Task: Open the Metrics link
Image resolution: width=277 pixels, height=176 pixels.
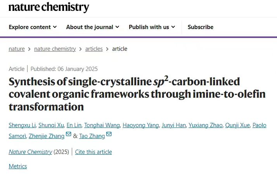Action: 18,166
